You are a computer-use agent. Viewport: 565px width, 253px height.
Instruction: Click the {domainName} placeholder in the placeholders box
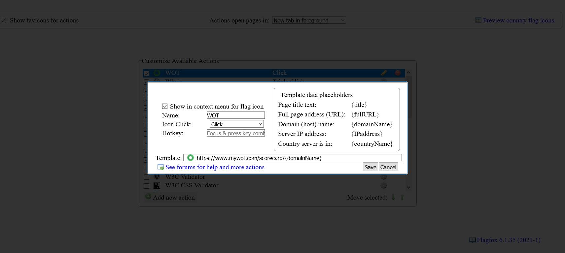(372, 124)
